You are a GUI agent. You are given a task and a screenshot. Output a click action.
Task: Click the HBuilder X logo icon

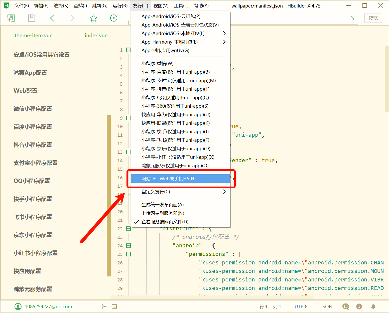tap(6, 6)
